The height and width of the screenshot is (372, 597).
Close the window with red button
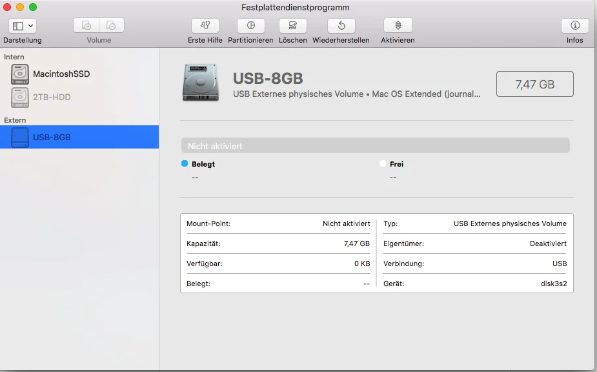(x=7, y=7)
